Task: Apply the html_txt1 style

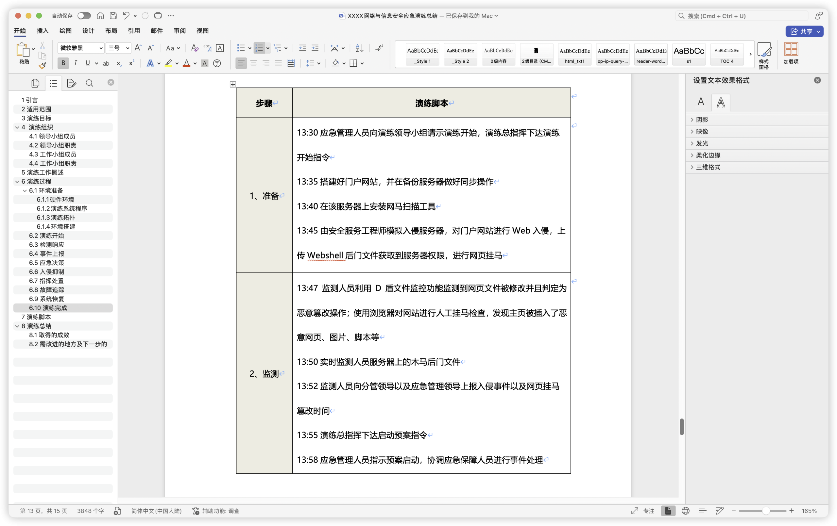Action: [574, 54]
